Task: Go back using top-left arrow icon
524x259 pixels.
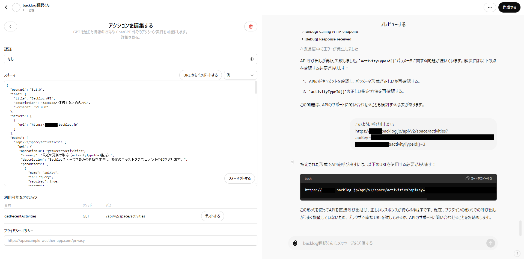Action: [6, 7]
